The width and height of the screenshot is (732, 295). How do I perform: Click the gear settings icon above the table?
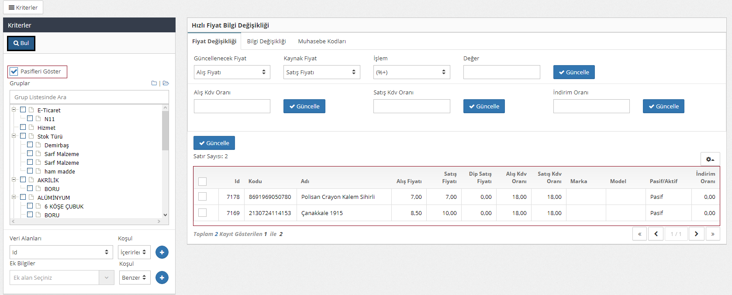(710, 159)
